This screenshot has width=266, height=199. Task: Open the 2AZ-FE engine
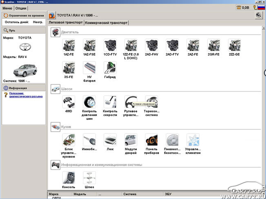[x=193, y=45]
